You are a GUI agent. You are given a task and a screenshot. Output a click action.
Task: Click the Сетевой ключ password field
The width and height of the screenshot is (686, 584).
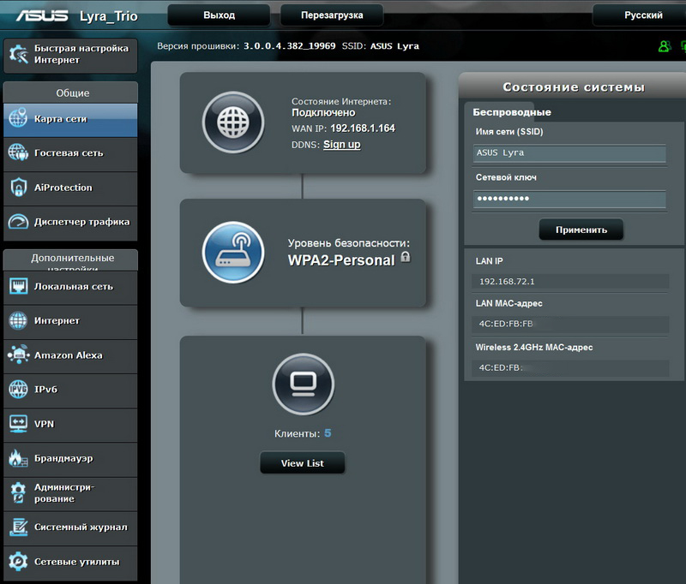tap(569, 199)
